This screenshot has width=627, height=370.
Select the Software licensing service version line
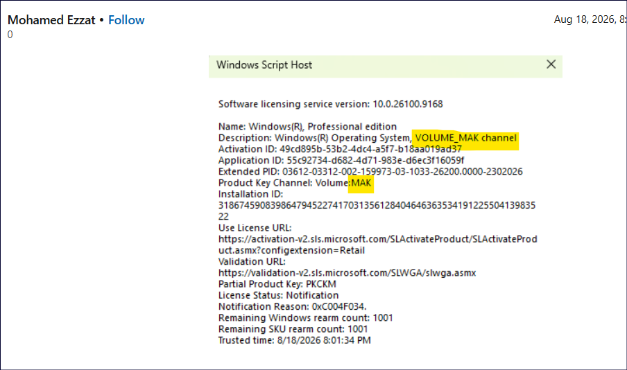(x=330, y=104)
